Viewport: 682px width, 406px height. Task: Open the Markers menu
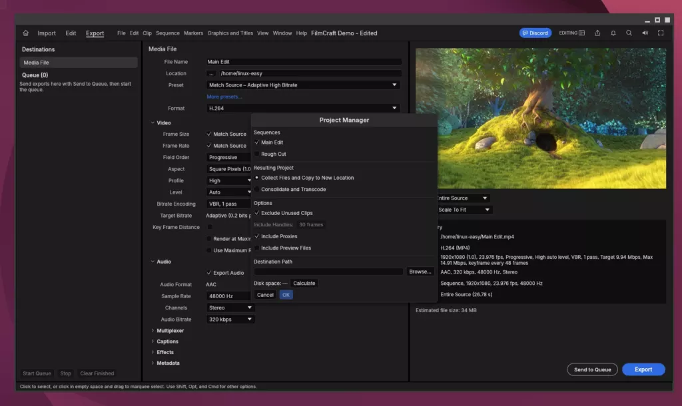(193, 33)
